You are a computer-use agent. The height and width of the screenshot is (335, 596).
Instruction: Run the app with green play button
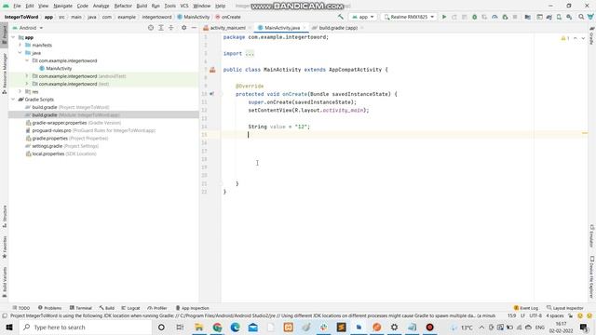(444, 17)
